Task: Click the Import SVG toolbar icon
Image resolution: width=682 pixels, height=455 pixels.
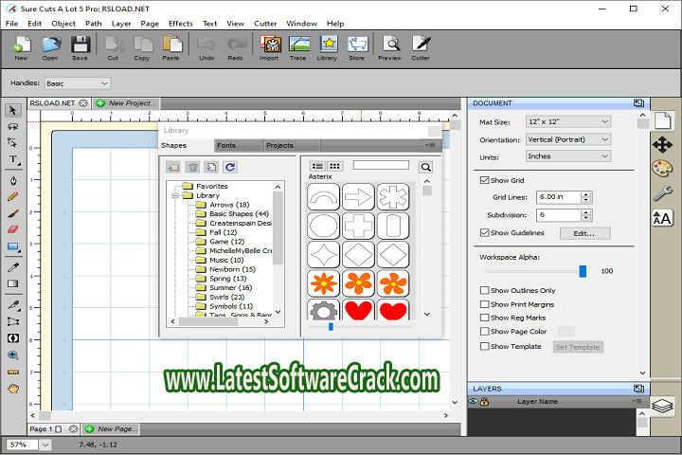Action: pyautogui.click(x=269, y=48)
